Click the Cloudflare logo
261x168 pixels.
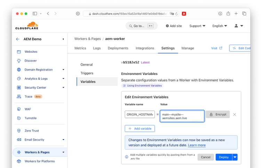point(26,26)
